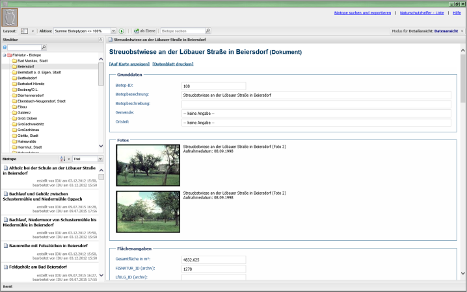Click the magnifier icon next to Biotope suchen

pyautogui.click(x=208, y=30)
